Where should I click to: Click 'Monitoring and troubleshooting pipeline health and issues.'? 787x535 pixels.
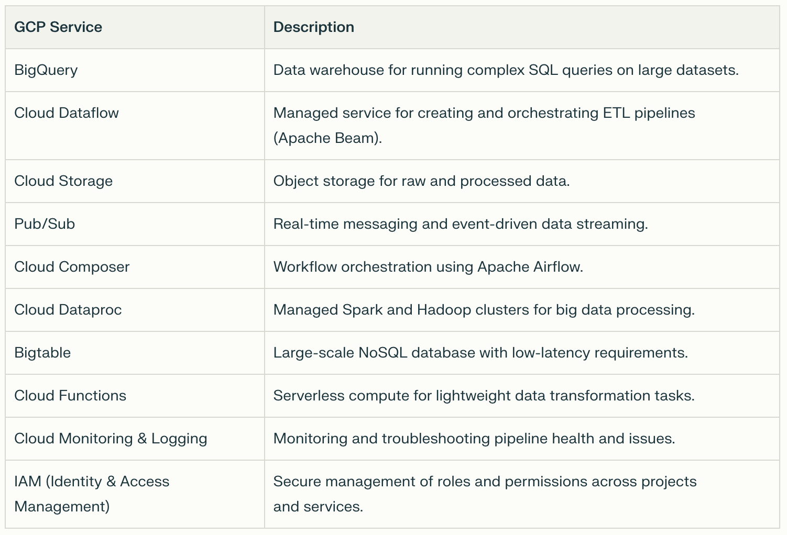(474, 439)
